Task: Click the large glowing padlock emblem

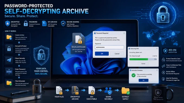Action: click(163, 15)
